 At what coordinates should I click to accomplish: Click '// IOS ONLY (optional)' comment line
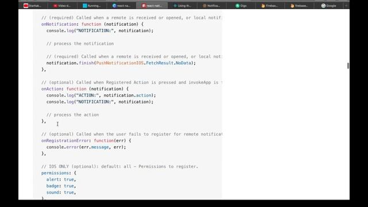120,167
